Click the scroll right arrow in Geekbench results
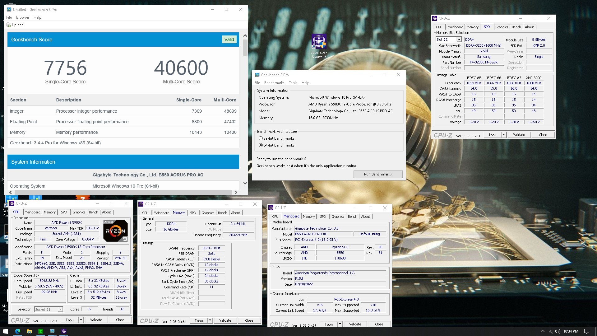This screenshot has width=597, height=336. 236,193
